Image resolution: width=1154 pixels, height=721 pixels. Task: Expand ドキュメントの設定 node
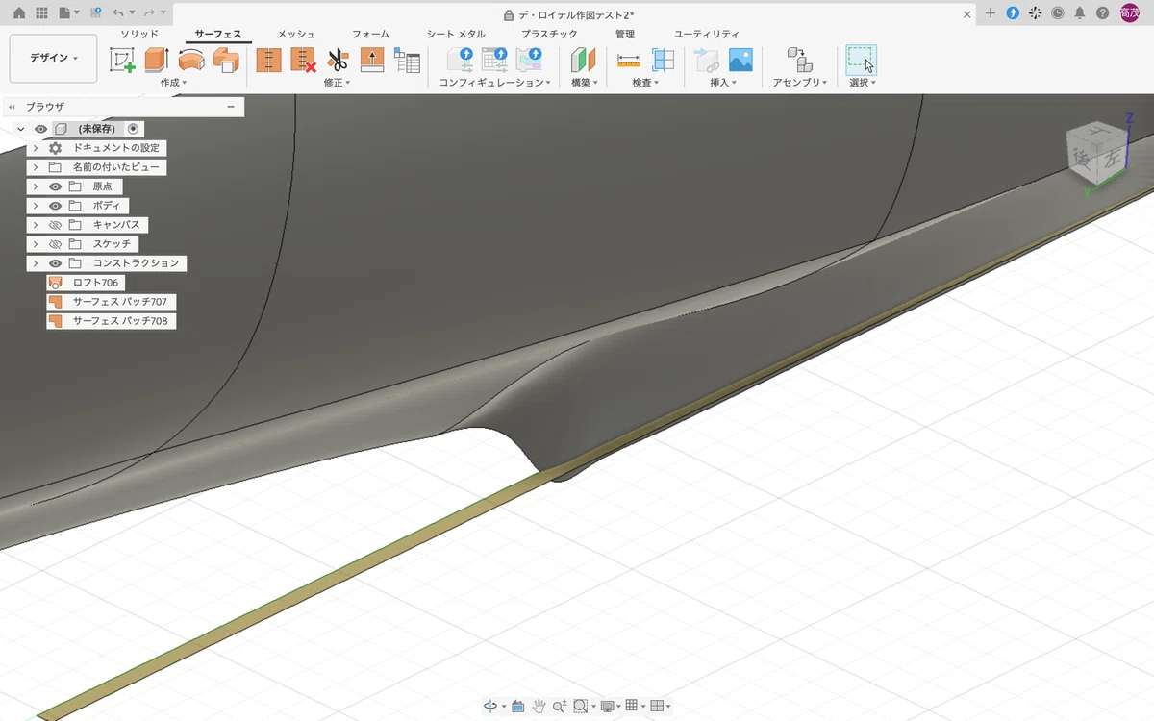[36, 148]
